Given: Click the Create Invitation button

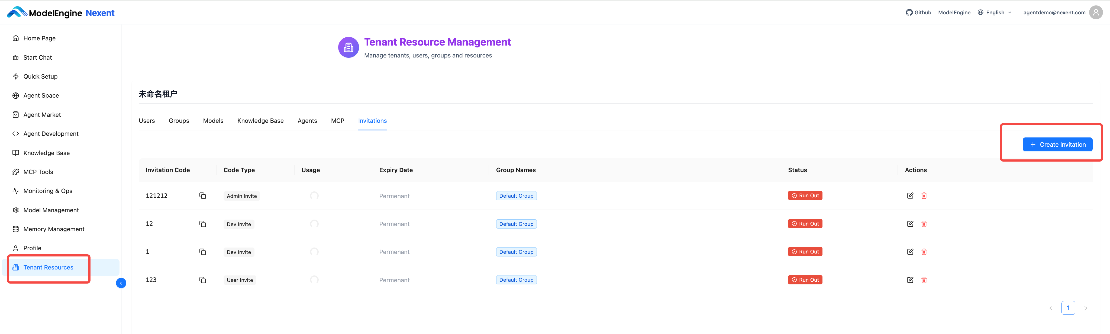Looking at the screenshot, I should point(1057,145).
